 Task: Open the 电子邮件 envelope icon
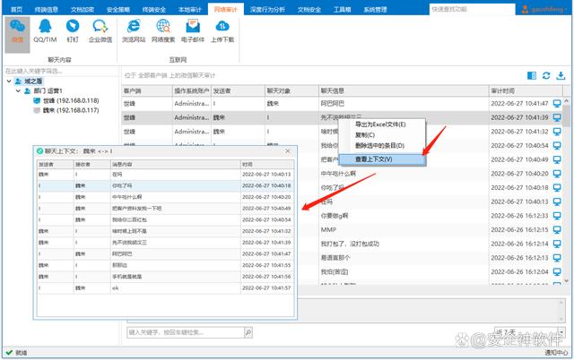click(193, 31)
